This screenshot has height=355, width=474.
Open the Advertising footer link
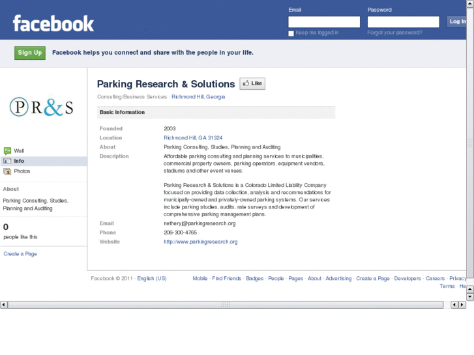pyautogui.click(x=338, y=278)
